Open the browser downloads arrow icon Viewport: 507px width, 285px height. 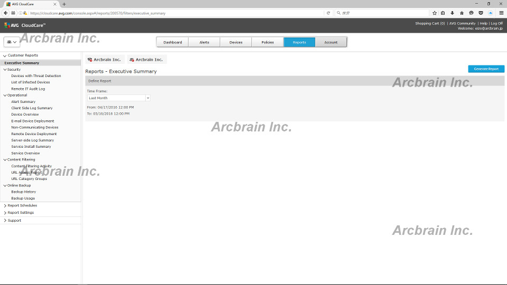pyautogui.click(x=453, y=13)
